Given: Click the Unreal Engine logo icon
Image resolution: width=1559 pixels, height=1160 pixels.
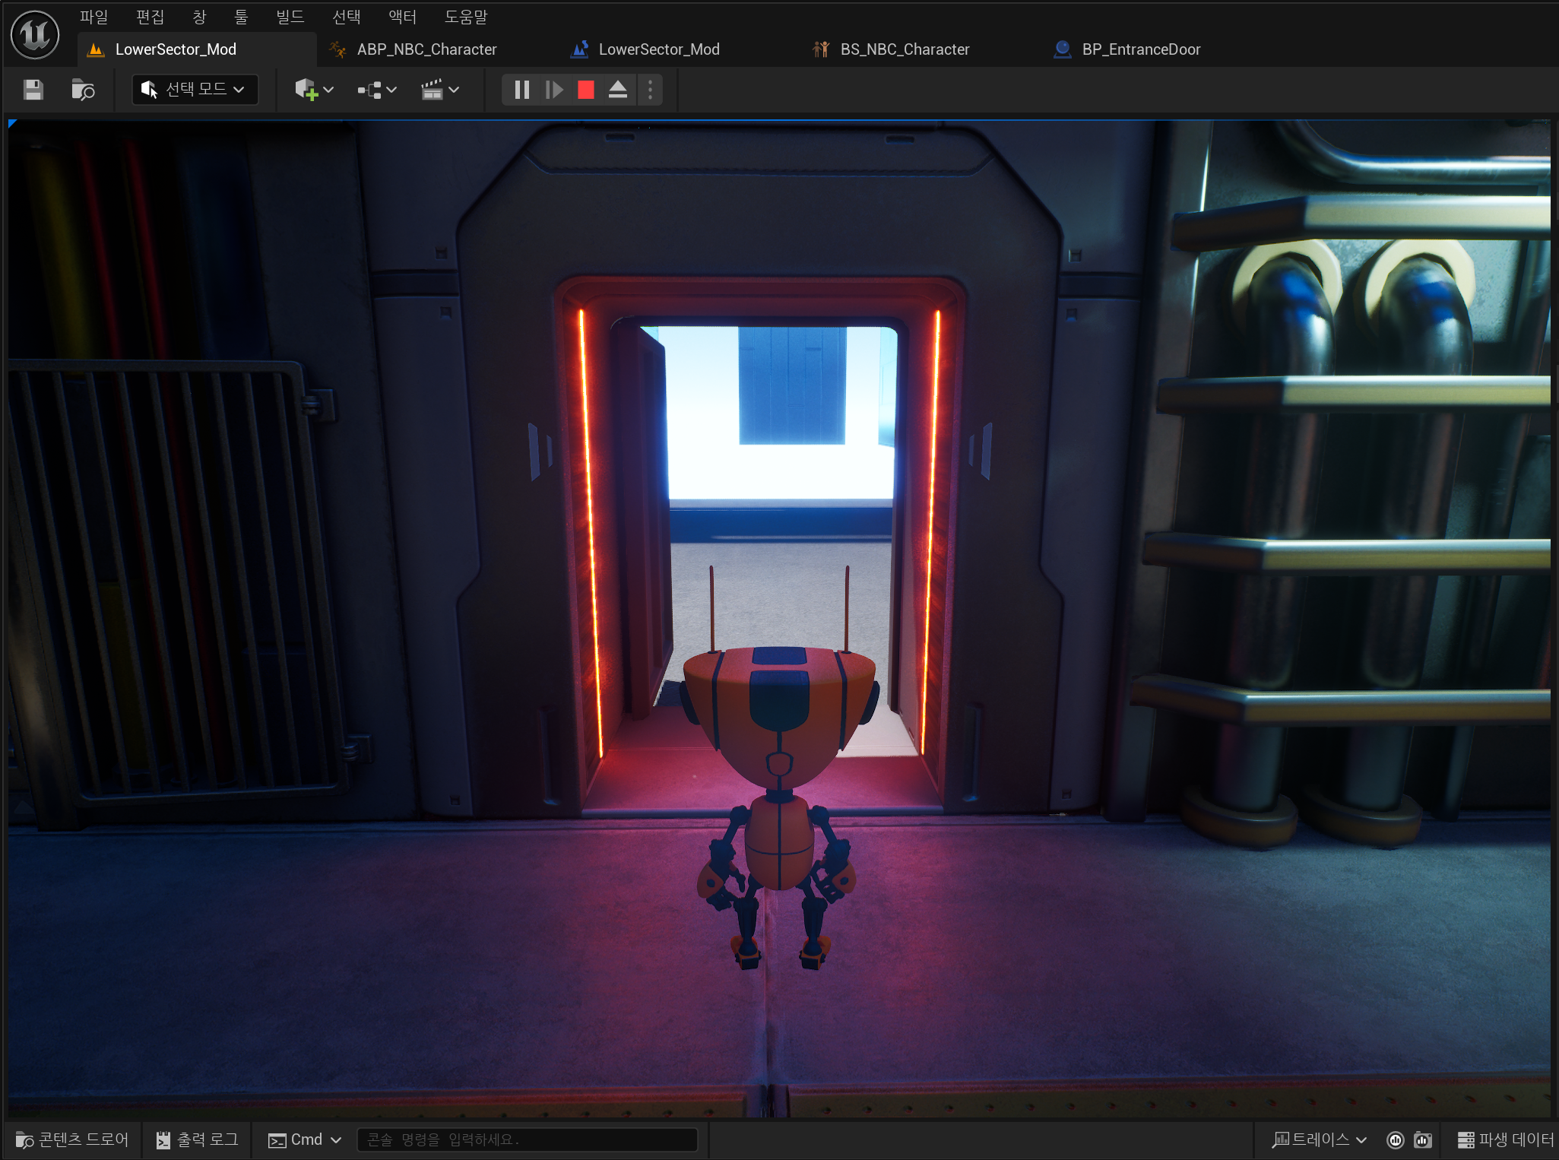Looking at the screenshot, I should coord(35,35).
